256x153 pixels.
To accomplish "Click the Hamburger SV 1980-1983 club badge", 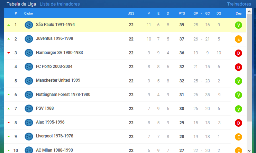I will coord(29,53).
